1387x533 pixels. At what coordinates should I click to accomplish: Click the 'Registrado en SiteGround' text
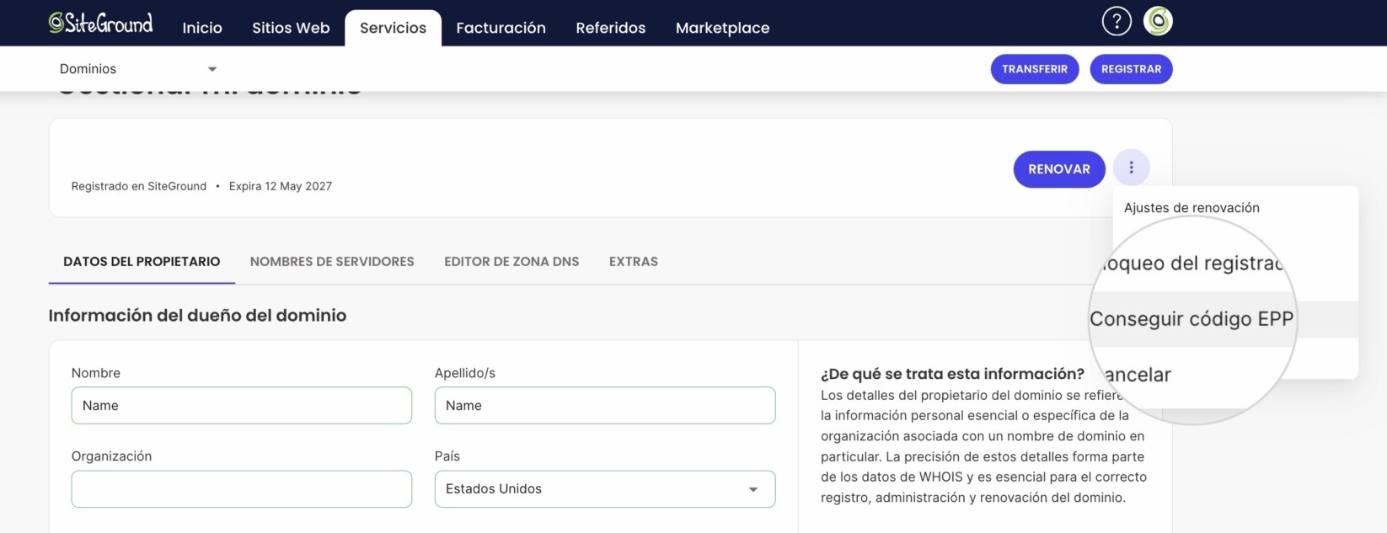[139, 186]
